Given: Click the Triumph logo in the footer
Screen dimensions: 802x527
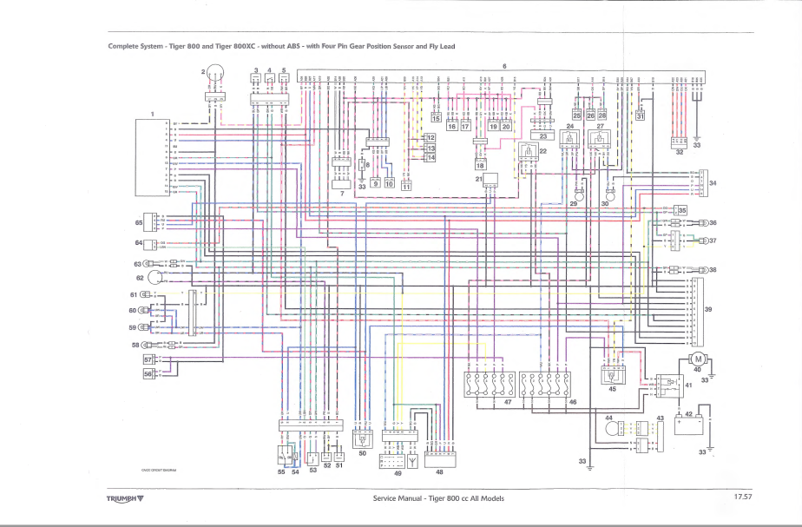Looking at the screenshot, I should coord(125,498).
